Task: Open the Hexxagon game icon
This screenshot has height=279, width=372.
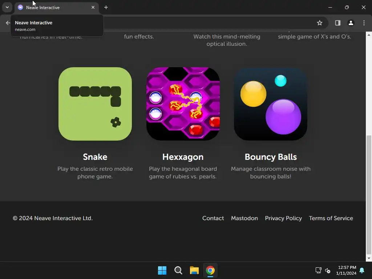Action: pos(183,104)
